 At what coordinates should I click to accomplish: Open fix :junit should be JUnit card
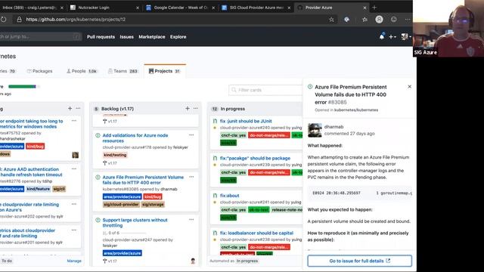click(246, 121)
